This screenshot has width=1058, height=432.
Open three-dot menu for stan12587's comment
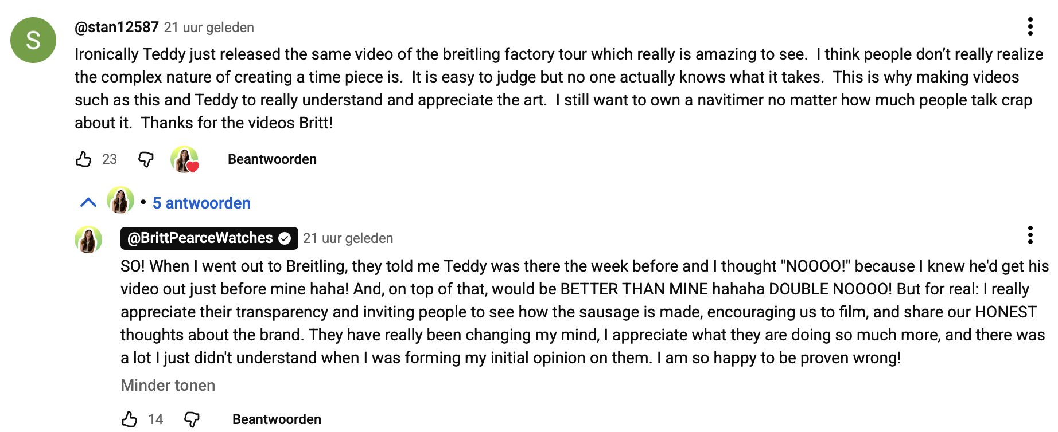[x=1030, y=27]
